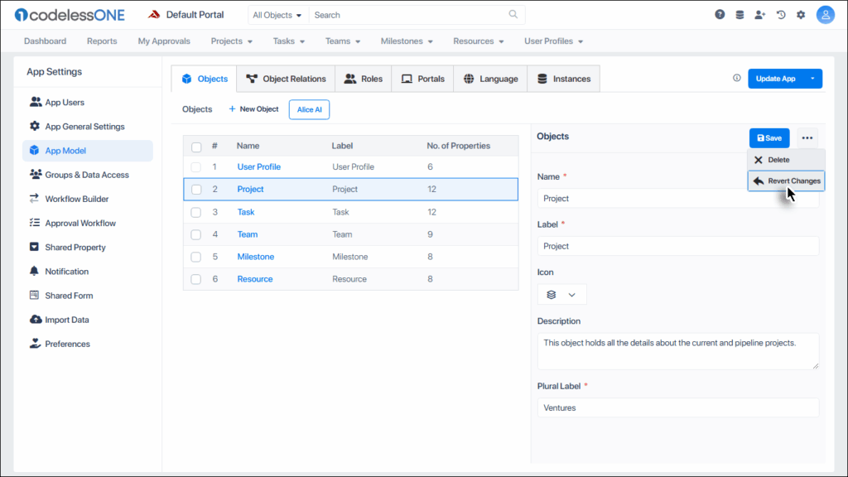This screenshot has height=477, width=848.
Task: Click the settings gear icon in header
Action: click(801, 15)
